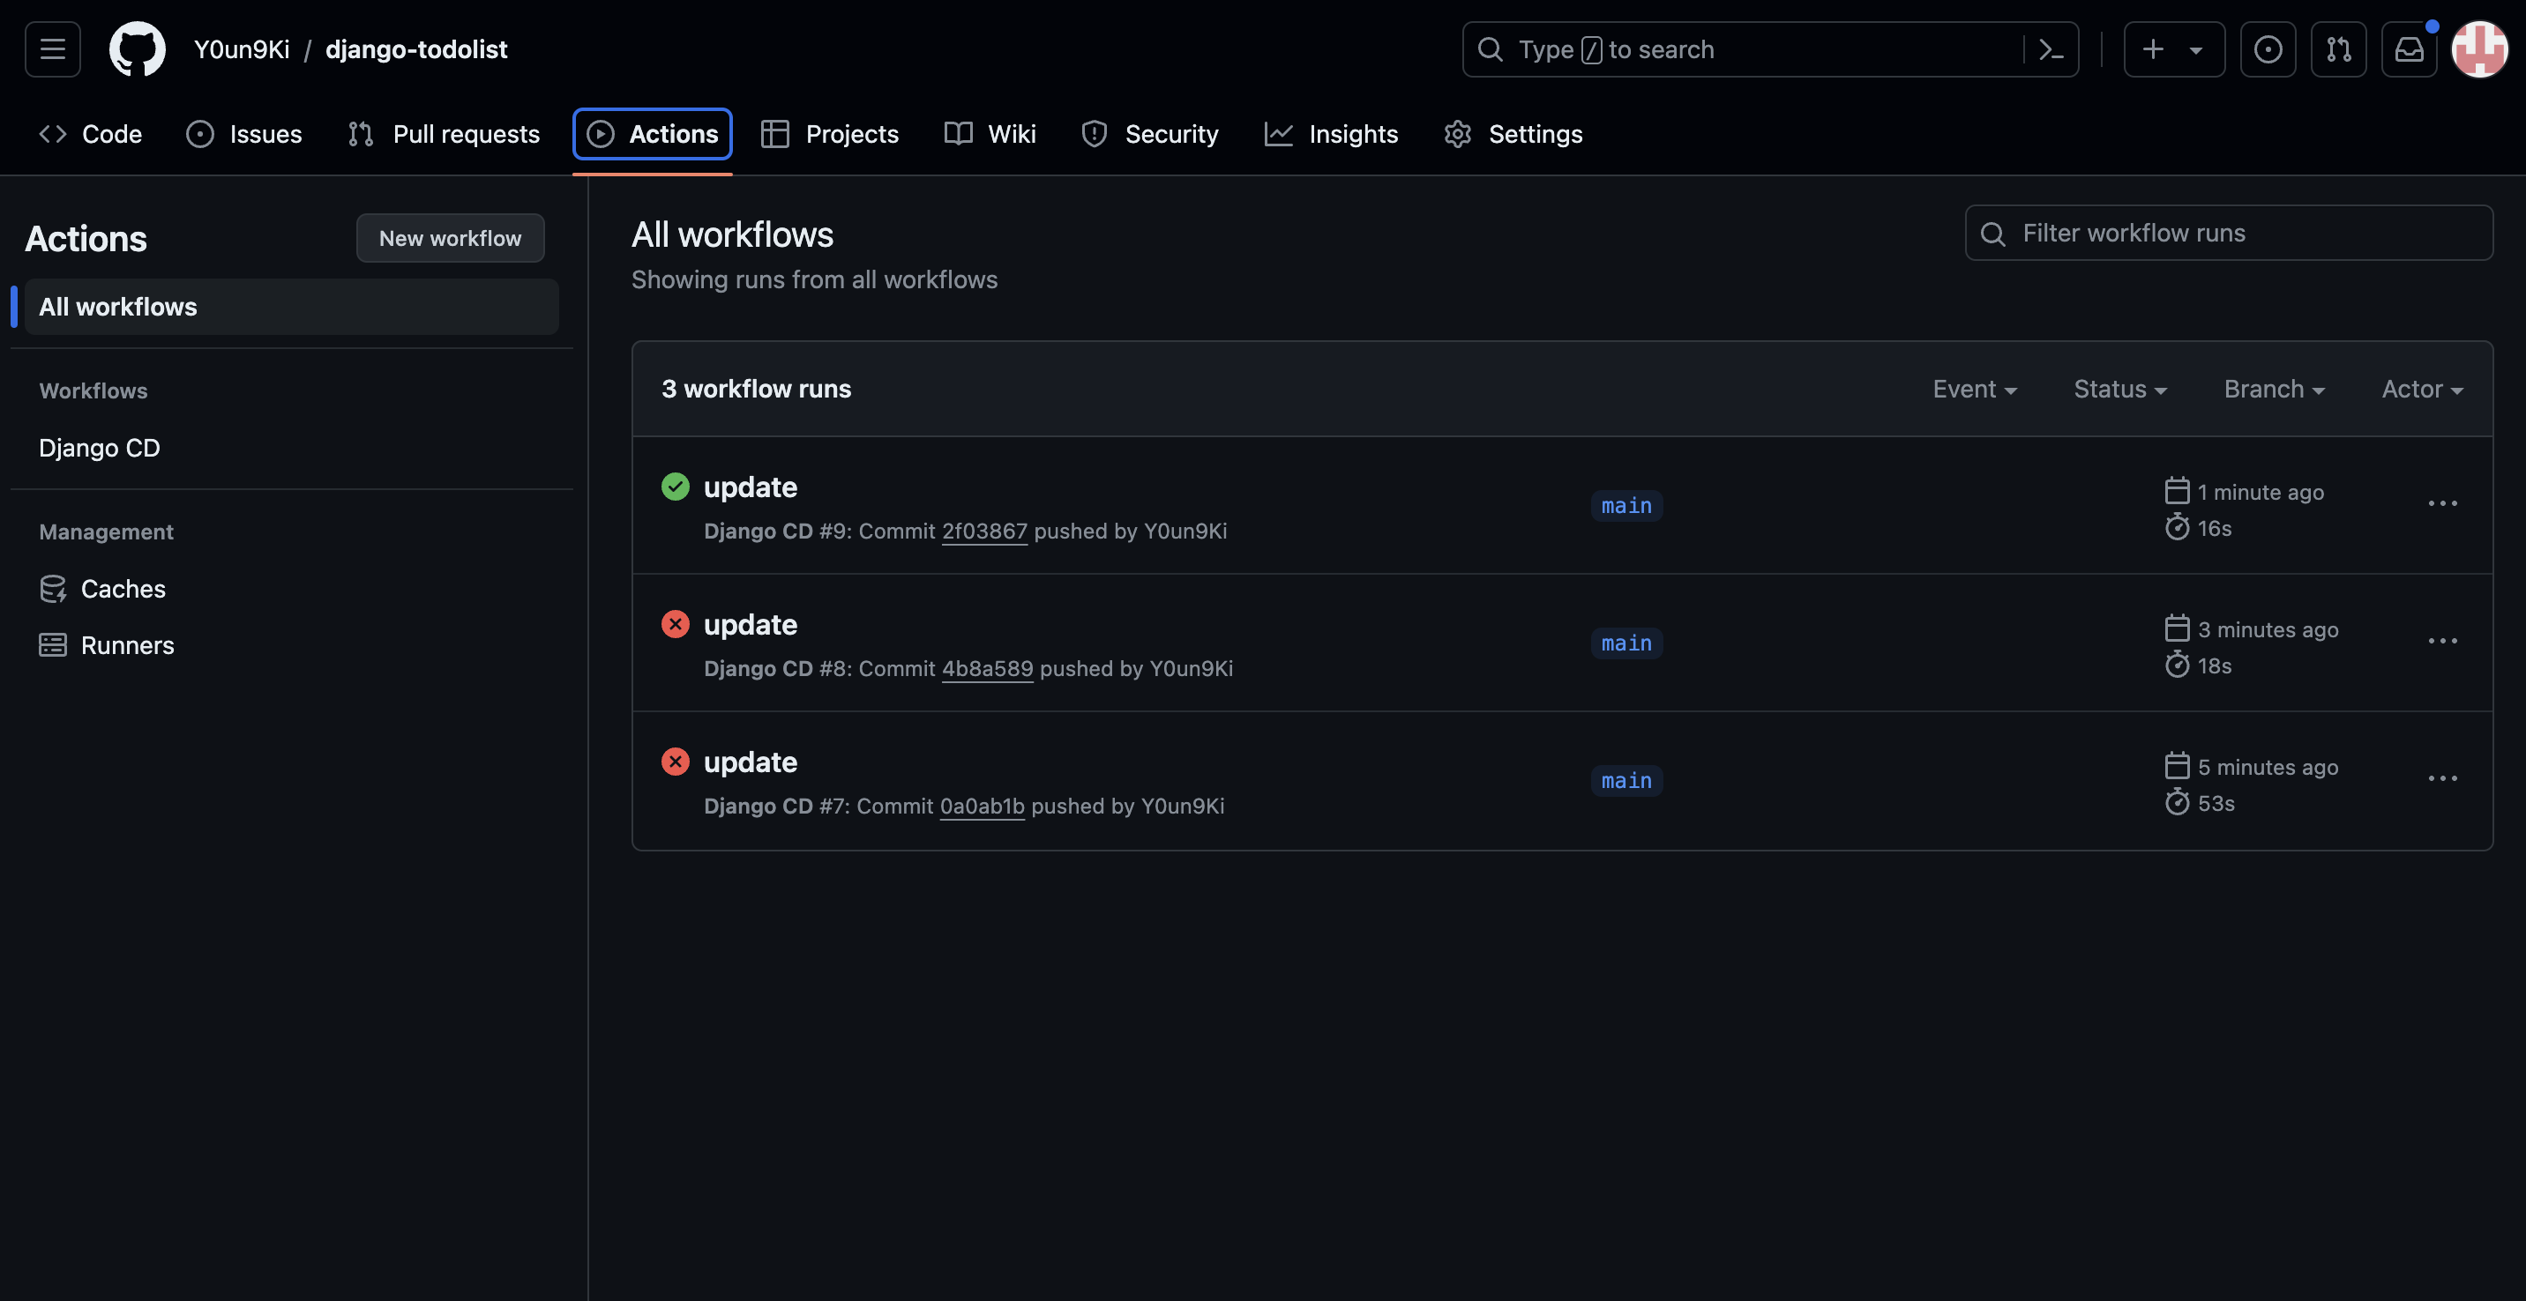Screen dimensions: 2526x1301
Task: Open the Django CD workflow
Action: click(x=99, y=448)
